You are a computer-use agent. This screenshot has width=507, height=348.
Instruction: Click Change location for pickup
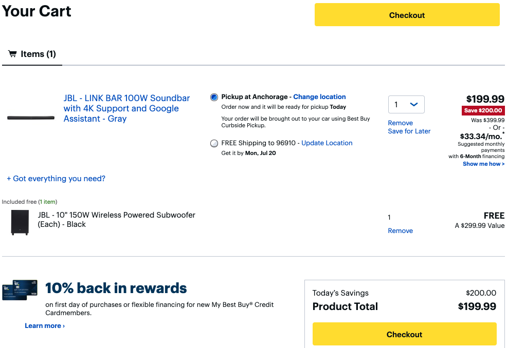coord(319,96)
